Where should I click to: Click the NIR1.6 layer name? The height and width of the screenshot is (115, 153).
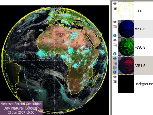pyautogui.click(x=140, y=66)
